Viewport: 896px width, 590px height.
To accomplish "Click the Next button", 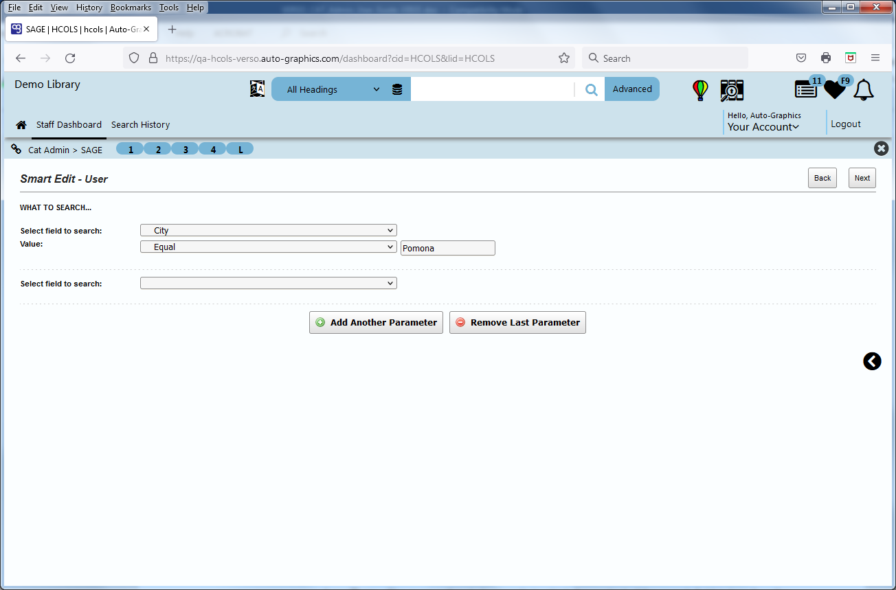I will (x=862, y=178).
